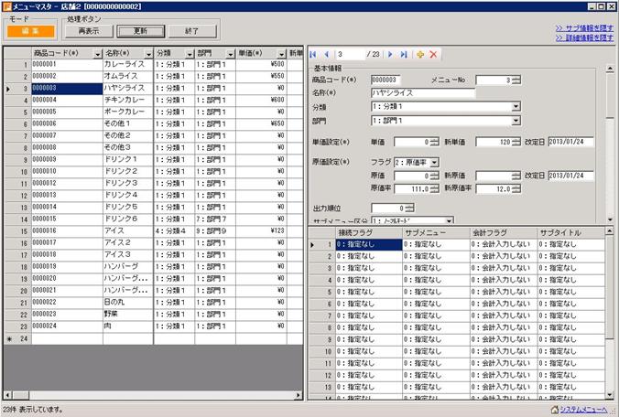The width and height of the screenshot is (619, 417).
Task: Click the 改定日 field beside 新単価
Action: (570, 142)
